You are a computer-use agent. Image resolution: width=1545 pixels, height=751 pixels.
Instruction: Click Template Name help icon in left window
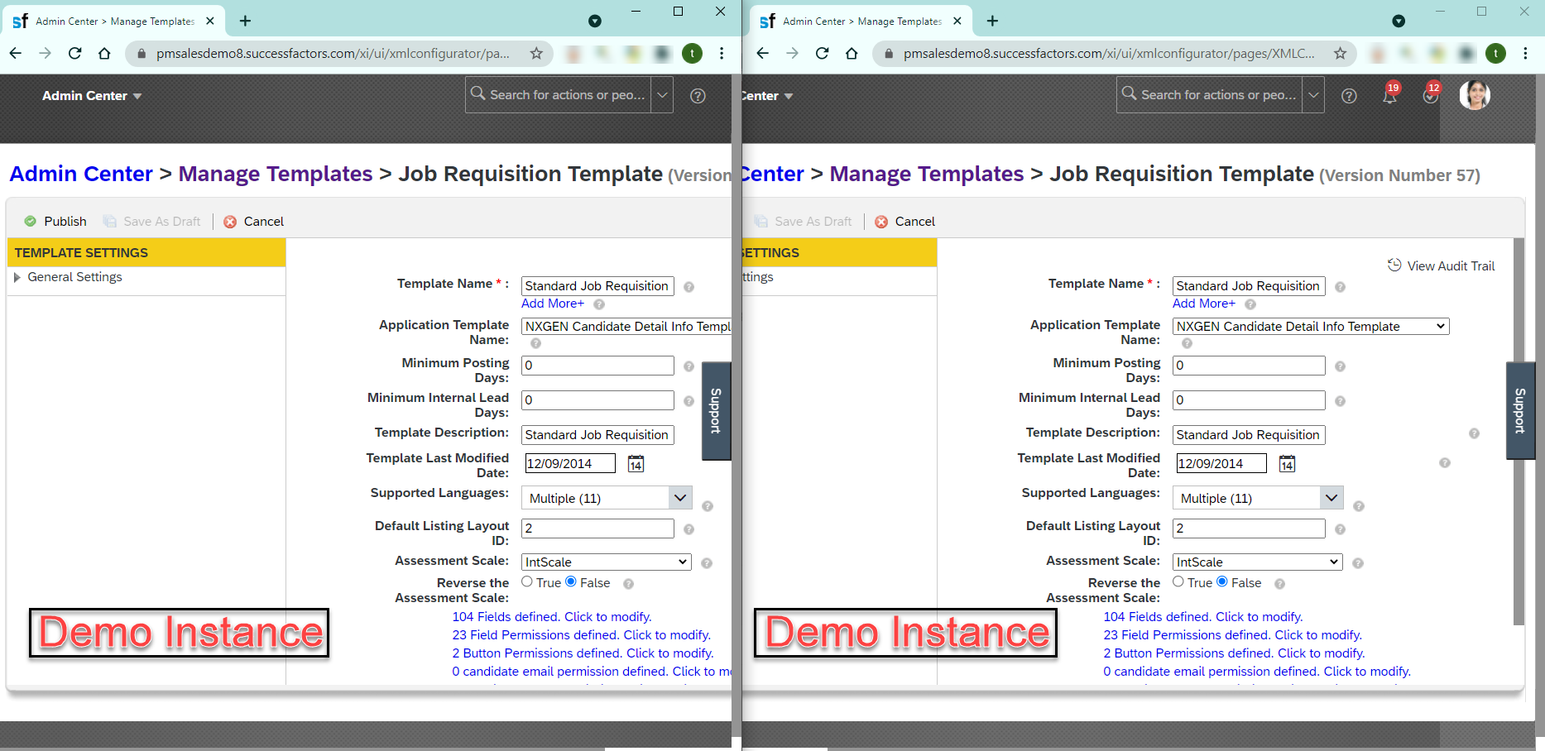pos(689,287)
